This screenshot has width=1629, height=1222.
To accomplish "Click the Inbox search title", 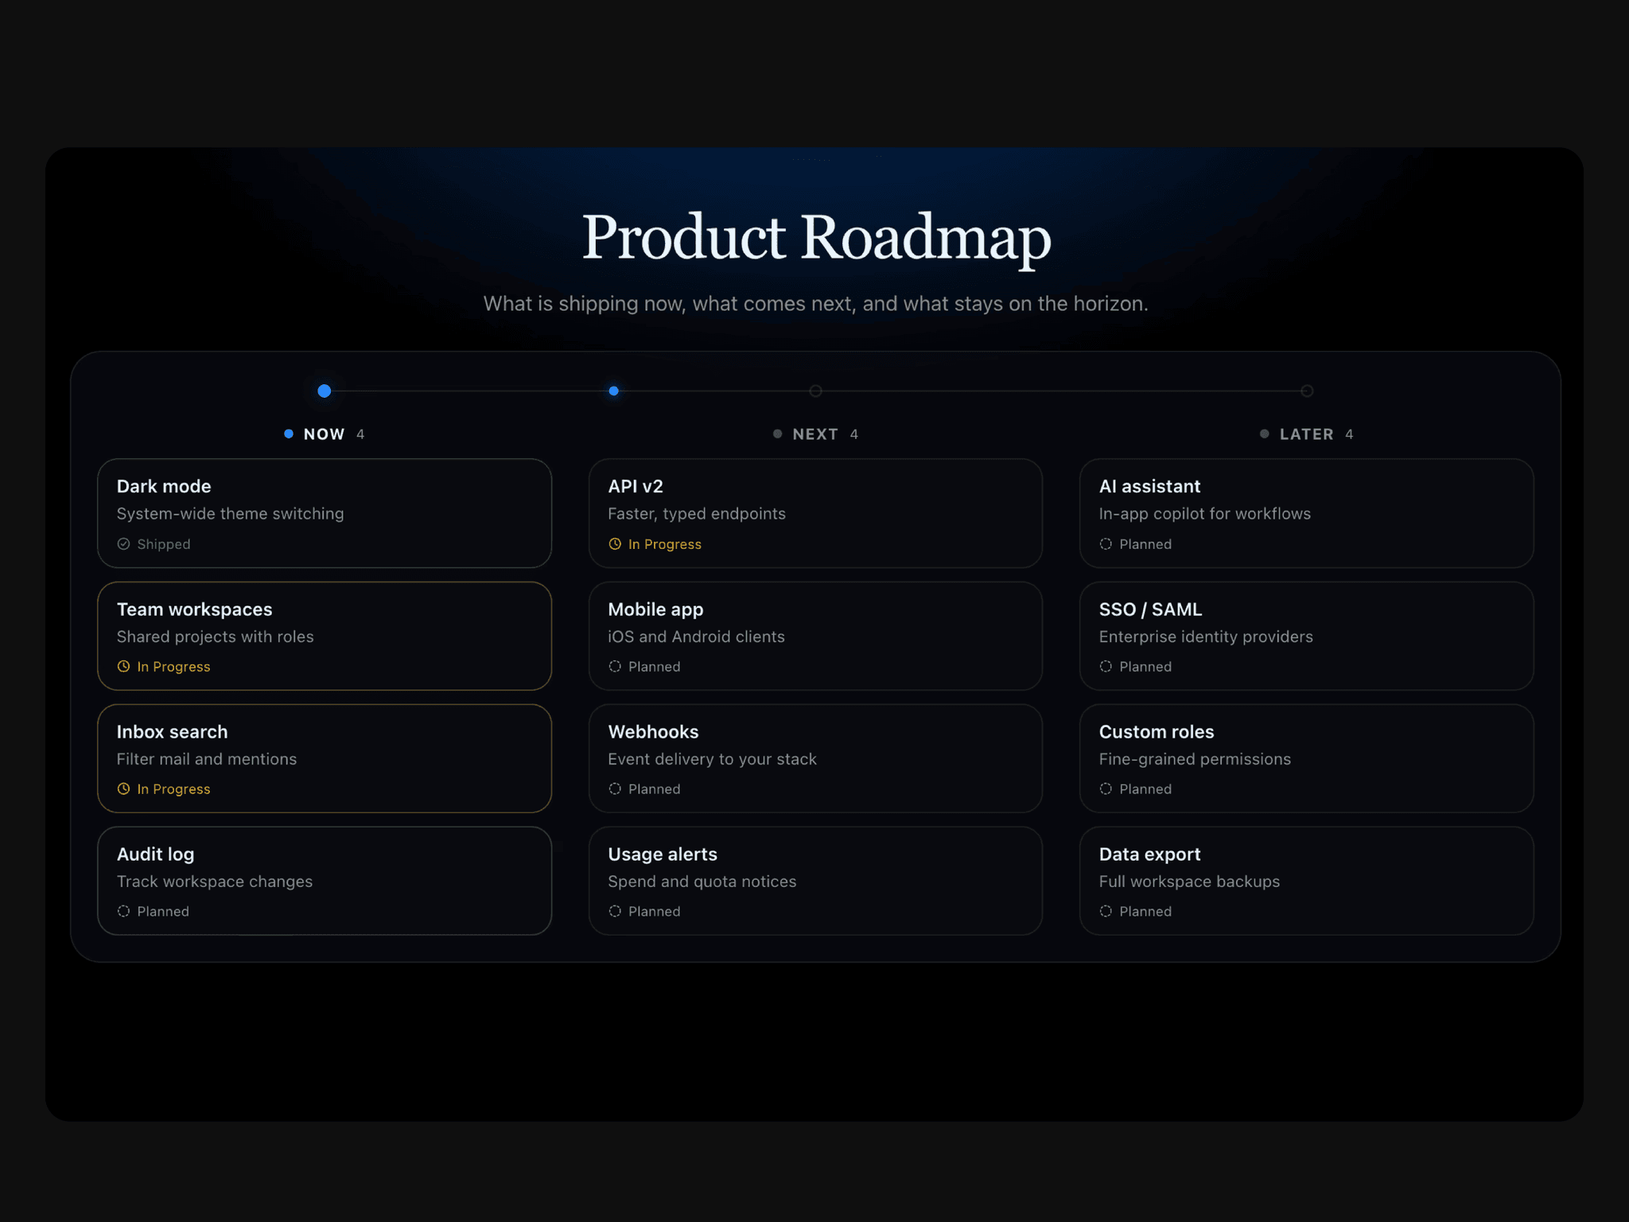I will [x=173, y=732].
